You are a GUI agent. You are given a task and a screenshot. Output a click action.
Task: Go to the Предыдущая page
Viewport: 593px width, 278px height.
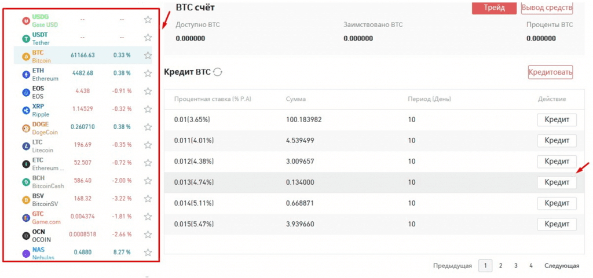pos(452,266)
